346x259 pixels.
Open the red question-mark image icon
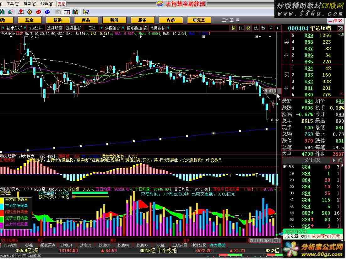pyautogui.click(x=21, y=12)
